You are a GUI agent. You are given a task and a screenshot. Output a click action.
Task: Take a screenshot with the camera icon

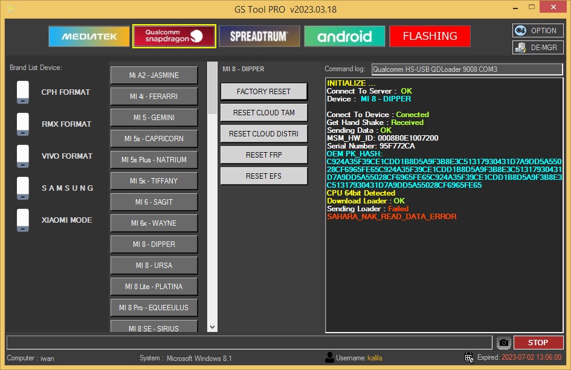(x=504, y=343)
